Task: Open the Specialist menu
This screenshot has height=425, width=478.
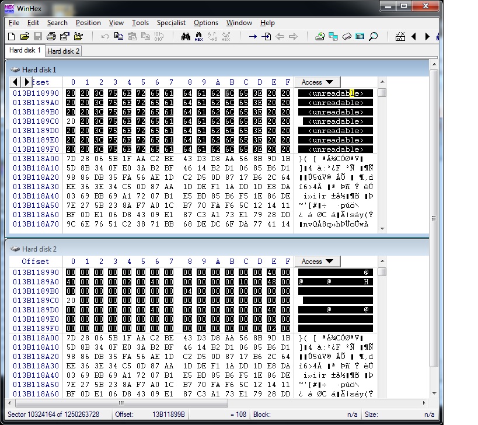Action: (x=170, y=23)
